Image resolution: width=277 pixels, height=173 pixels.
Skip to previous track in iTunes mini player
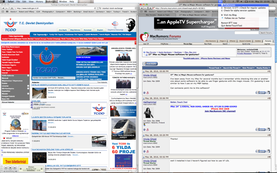click(x=6, y=168)
